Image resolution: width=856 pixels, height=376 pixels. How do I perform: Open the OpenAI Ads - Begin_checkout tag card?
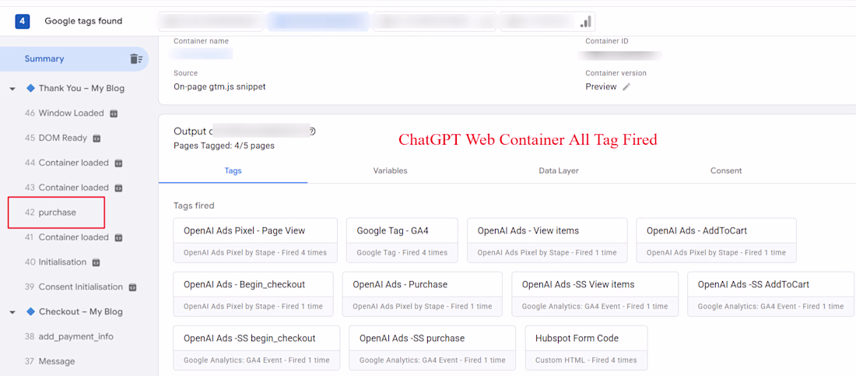(253, 294)
